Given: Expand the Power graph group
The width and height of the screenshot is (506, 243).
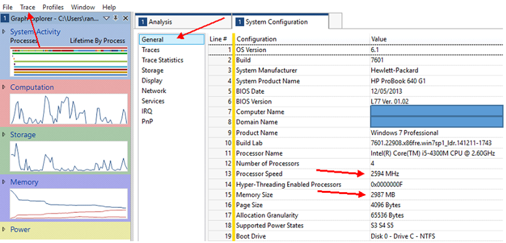Looking at the screenshot, I should [4, 229].
